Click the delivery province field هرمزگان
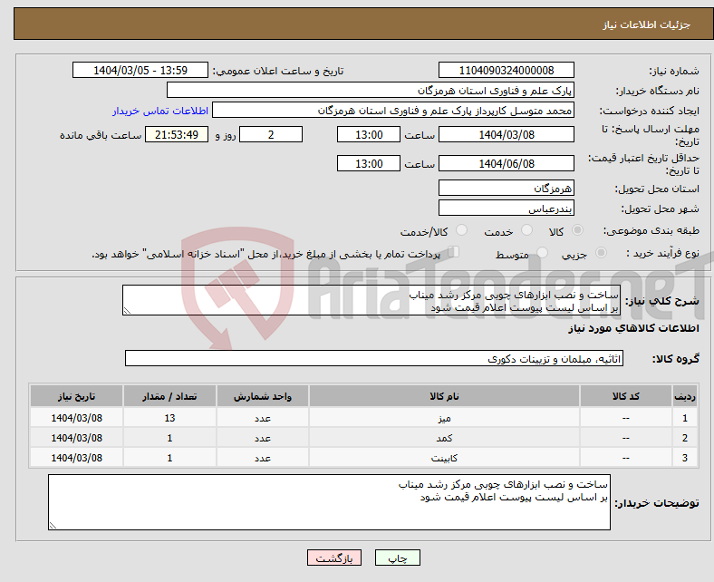Screen dimensions: 714x582 pyautogui.click(x=506, y=188)
